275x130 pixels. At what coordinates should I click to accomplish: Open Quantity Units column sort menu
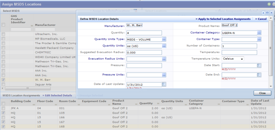(186, 104)
